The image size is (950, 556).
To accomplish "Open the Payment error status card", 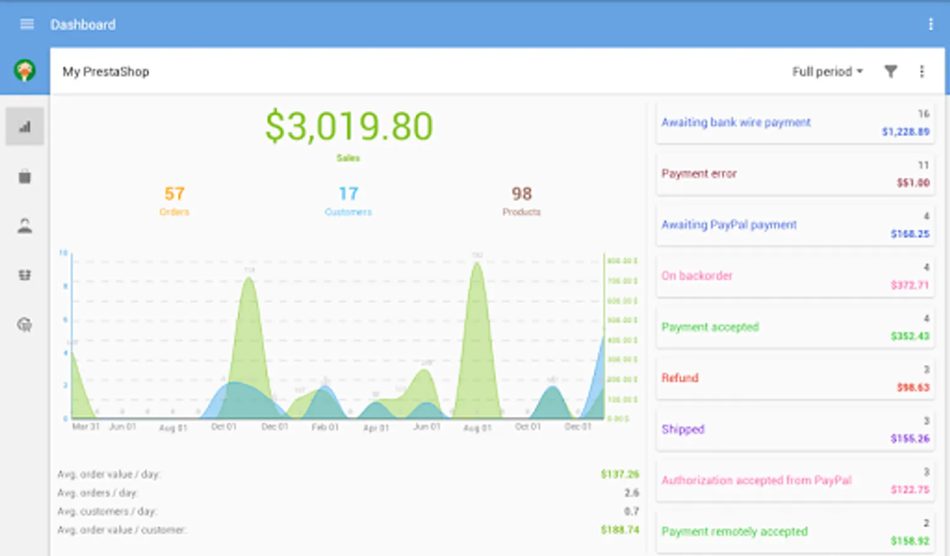I will [795, 174].
